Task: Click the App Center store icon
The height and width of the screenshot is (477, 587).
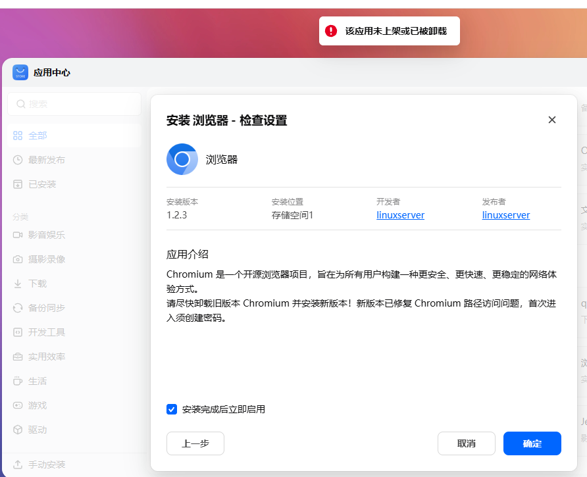Action: point(20,72)
